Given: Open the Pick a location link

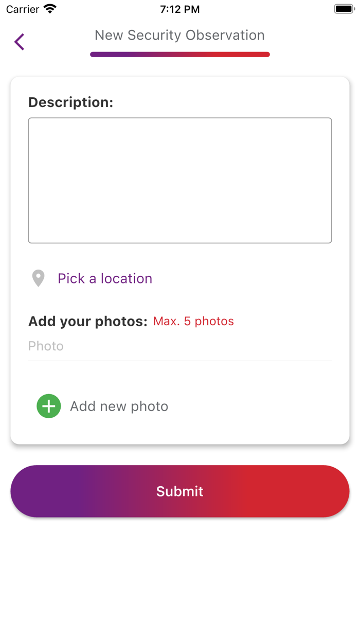Looking at the screenshot, I should tap(105, 278).
